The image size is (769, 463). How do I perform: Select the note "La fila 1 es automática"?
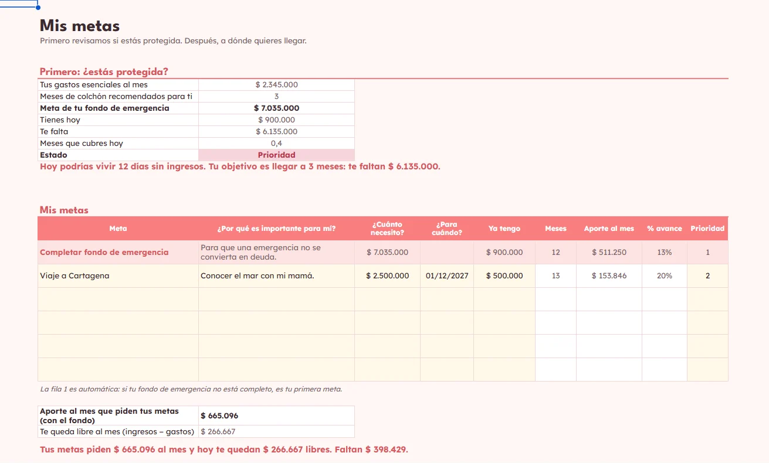tap(191, 389)
